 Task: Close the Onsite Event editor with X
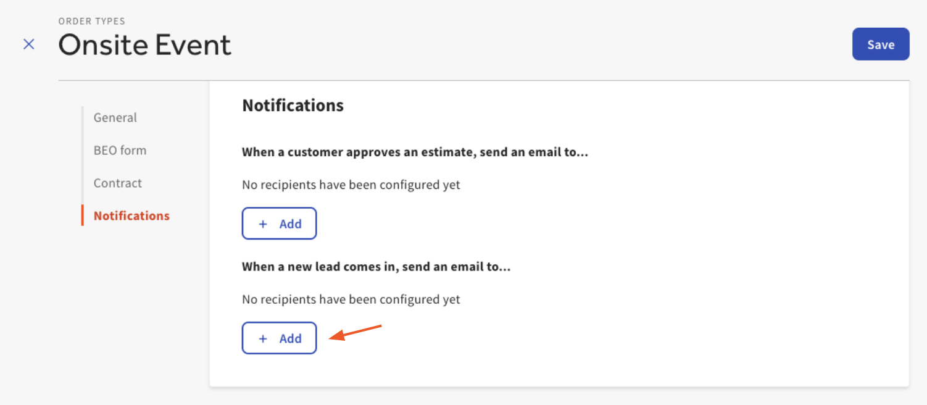(28, 44)
